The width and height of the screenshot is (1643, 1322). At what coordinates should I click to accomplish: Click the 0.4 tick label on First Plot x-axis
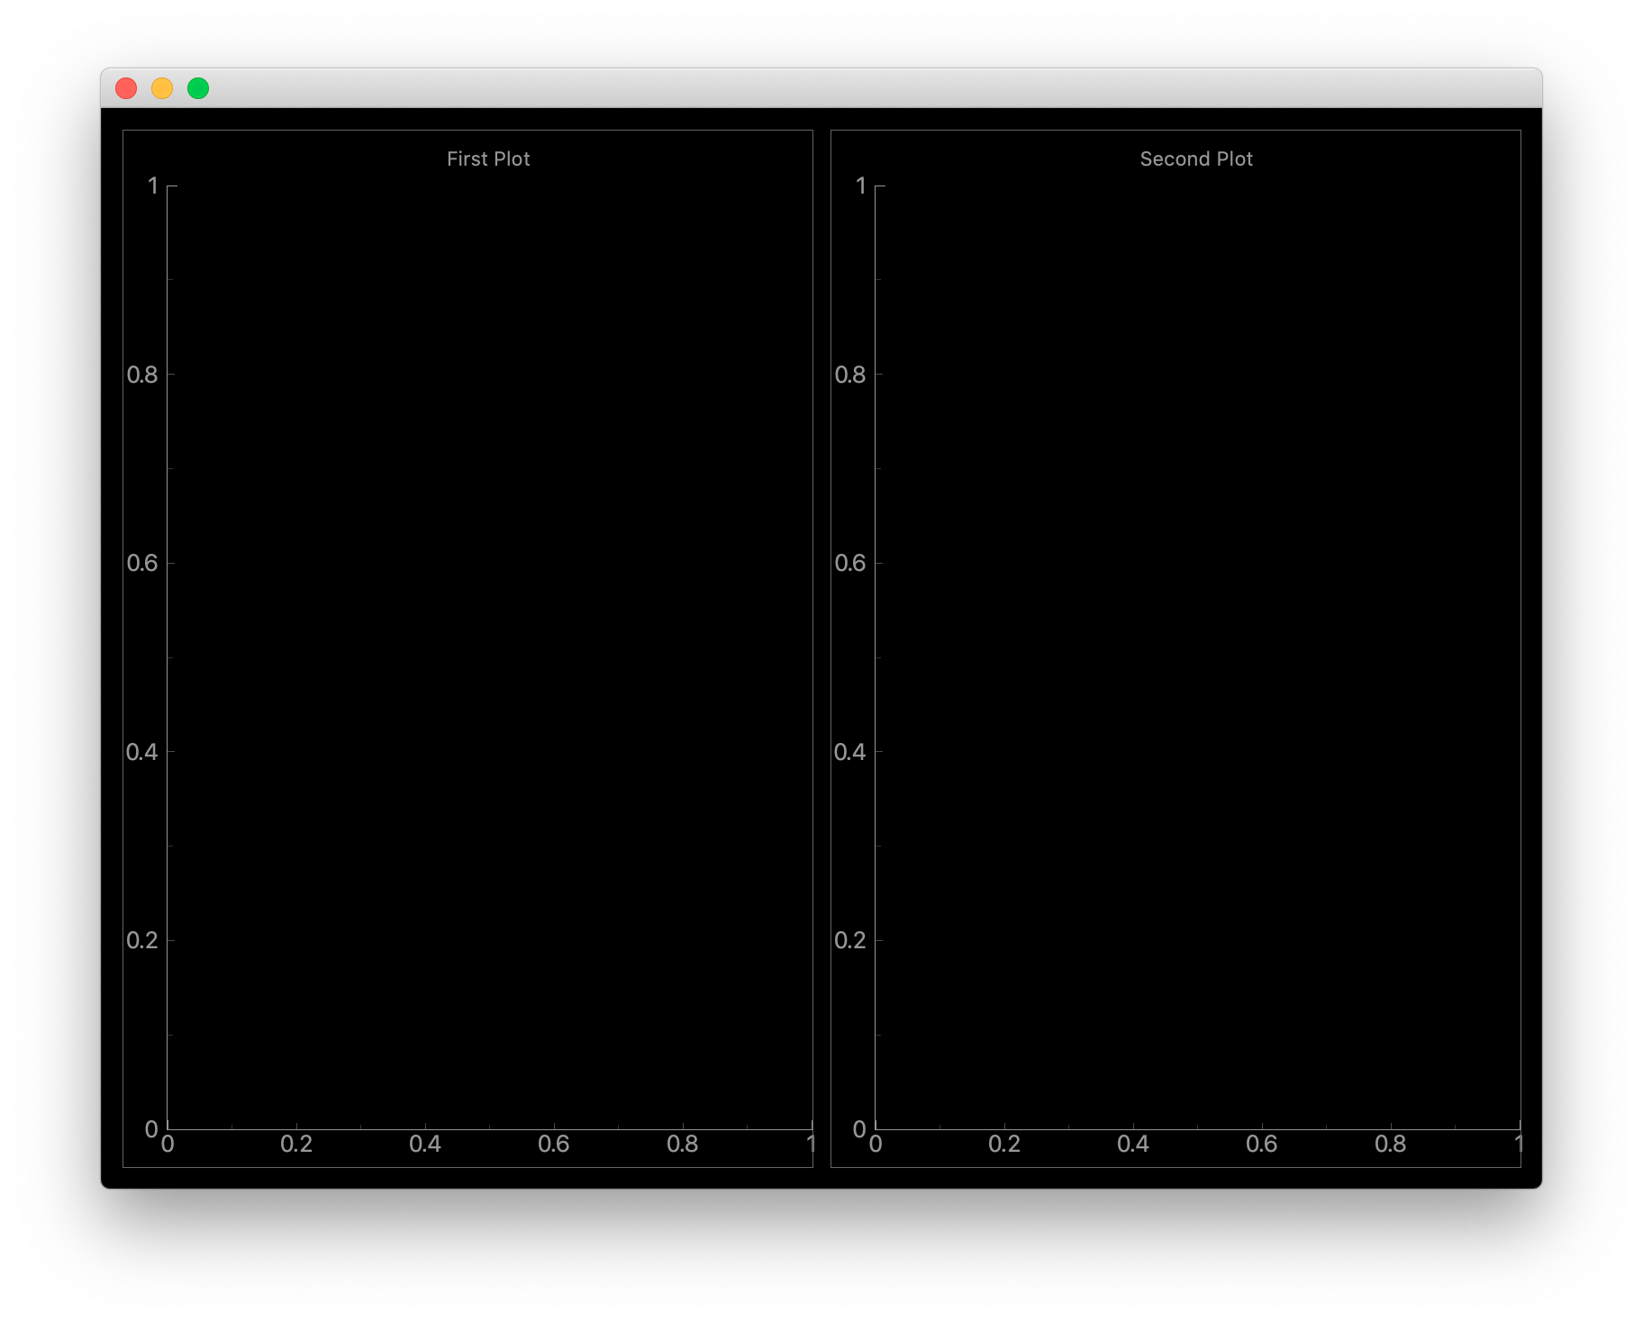click(426, 1145)
